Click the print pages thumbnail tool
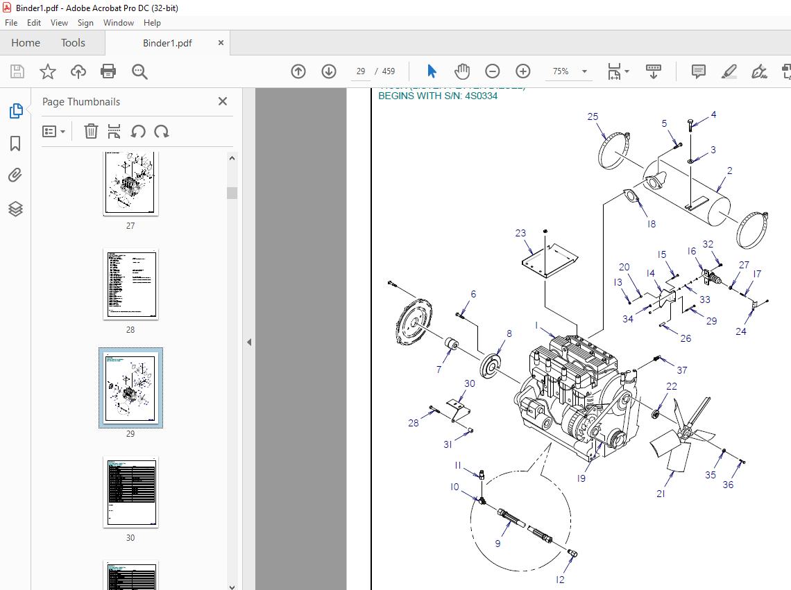The image size is (791, 590). 114,132
